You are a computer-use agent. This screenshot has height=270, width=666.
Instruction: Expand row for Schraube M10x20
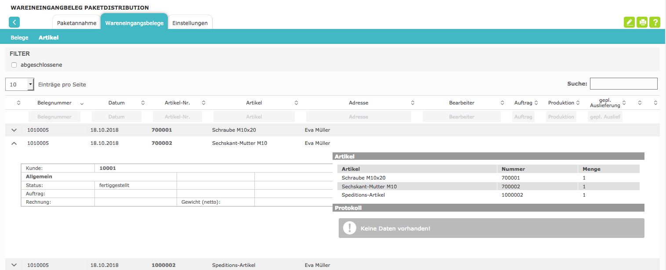pos(14,130)
